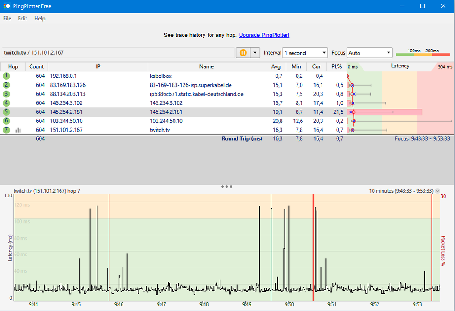
Task: Click the thick red packet loss line after 9:50
Action: [313, 247]
